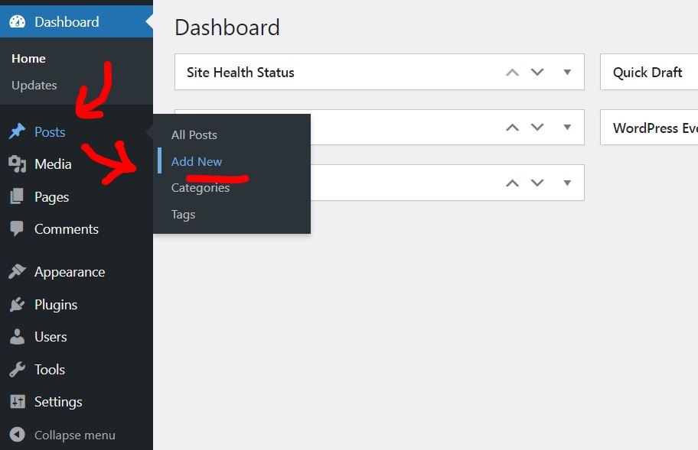The width and height of the screenshot is (698, 450).
Task: Open the All Posts link
Action: pyautogui.click(x=194, y=134)
